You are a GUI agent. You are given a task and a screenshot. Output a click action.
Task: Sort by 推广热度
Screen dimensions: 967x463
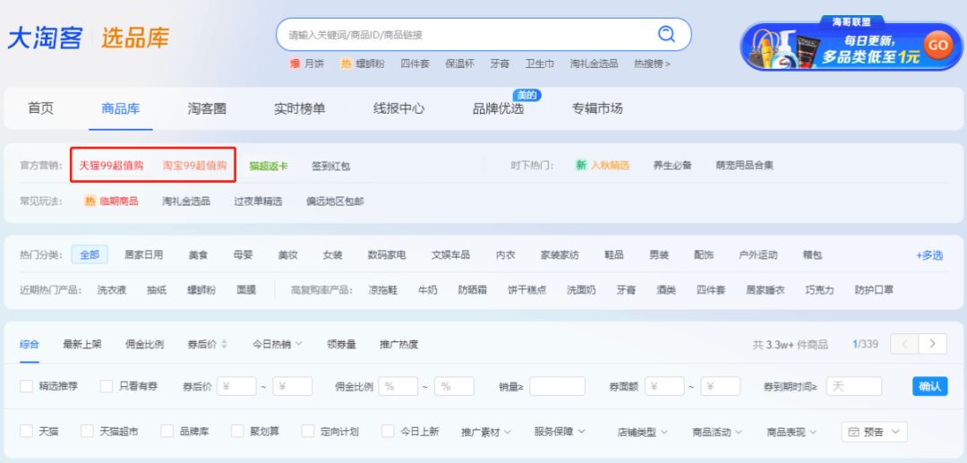[398, 344]
